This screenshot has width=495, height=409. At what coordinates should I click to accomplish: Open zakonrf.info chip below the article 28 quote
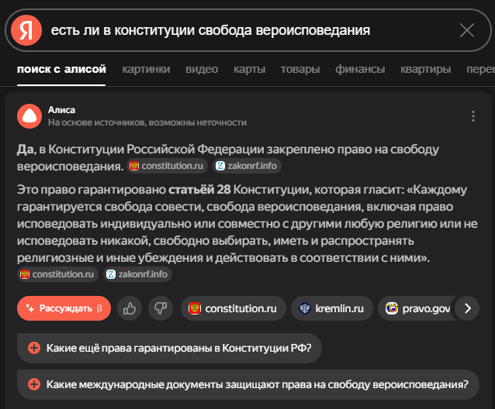137,274
